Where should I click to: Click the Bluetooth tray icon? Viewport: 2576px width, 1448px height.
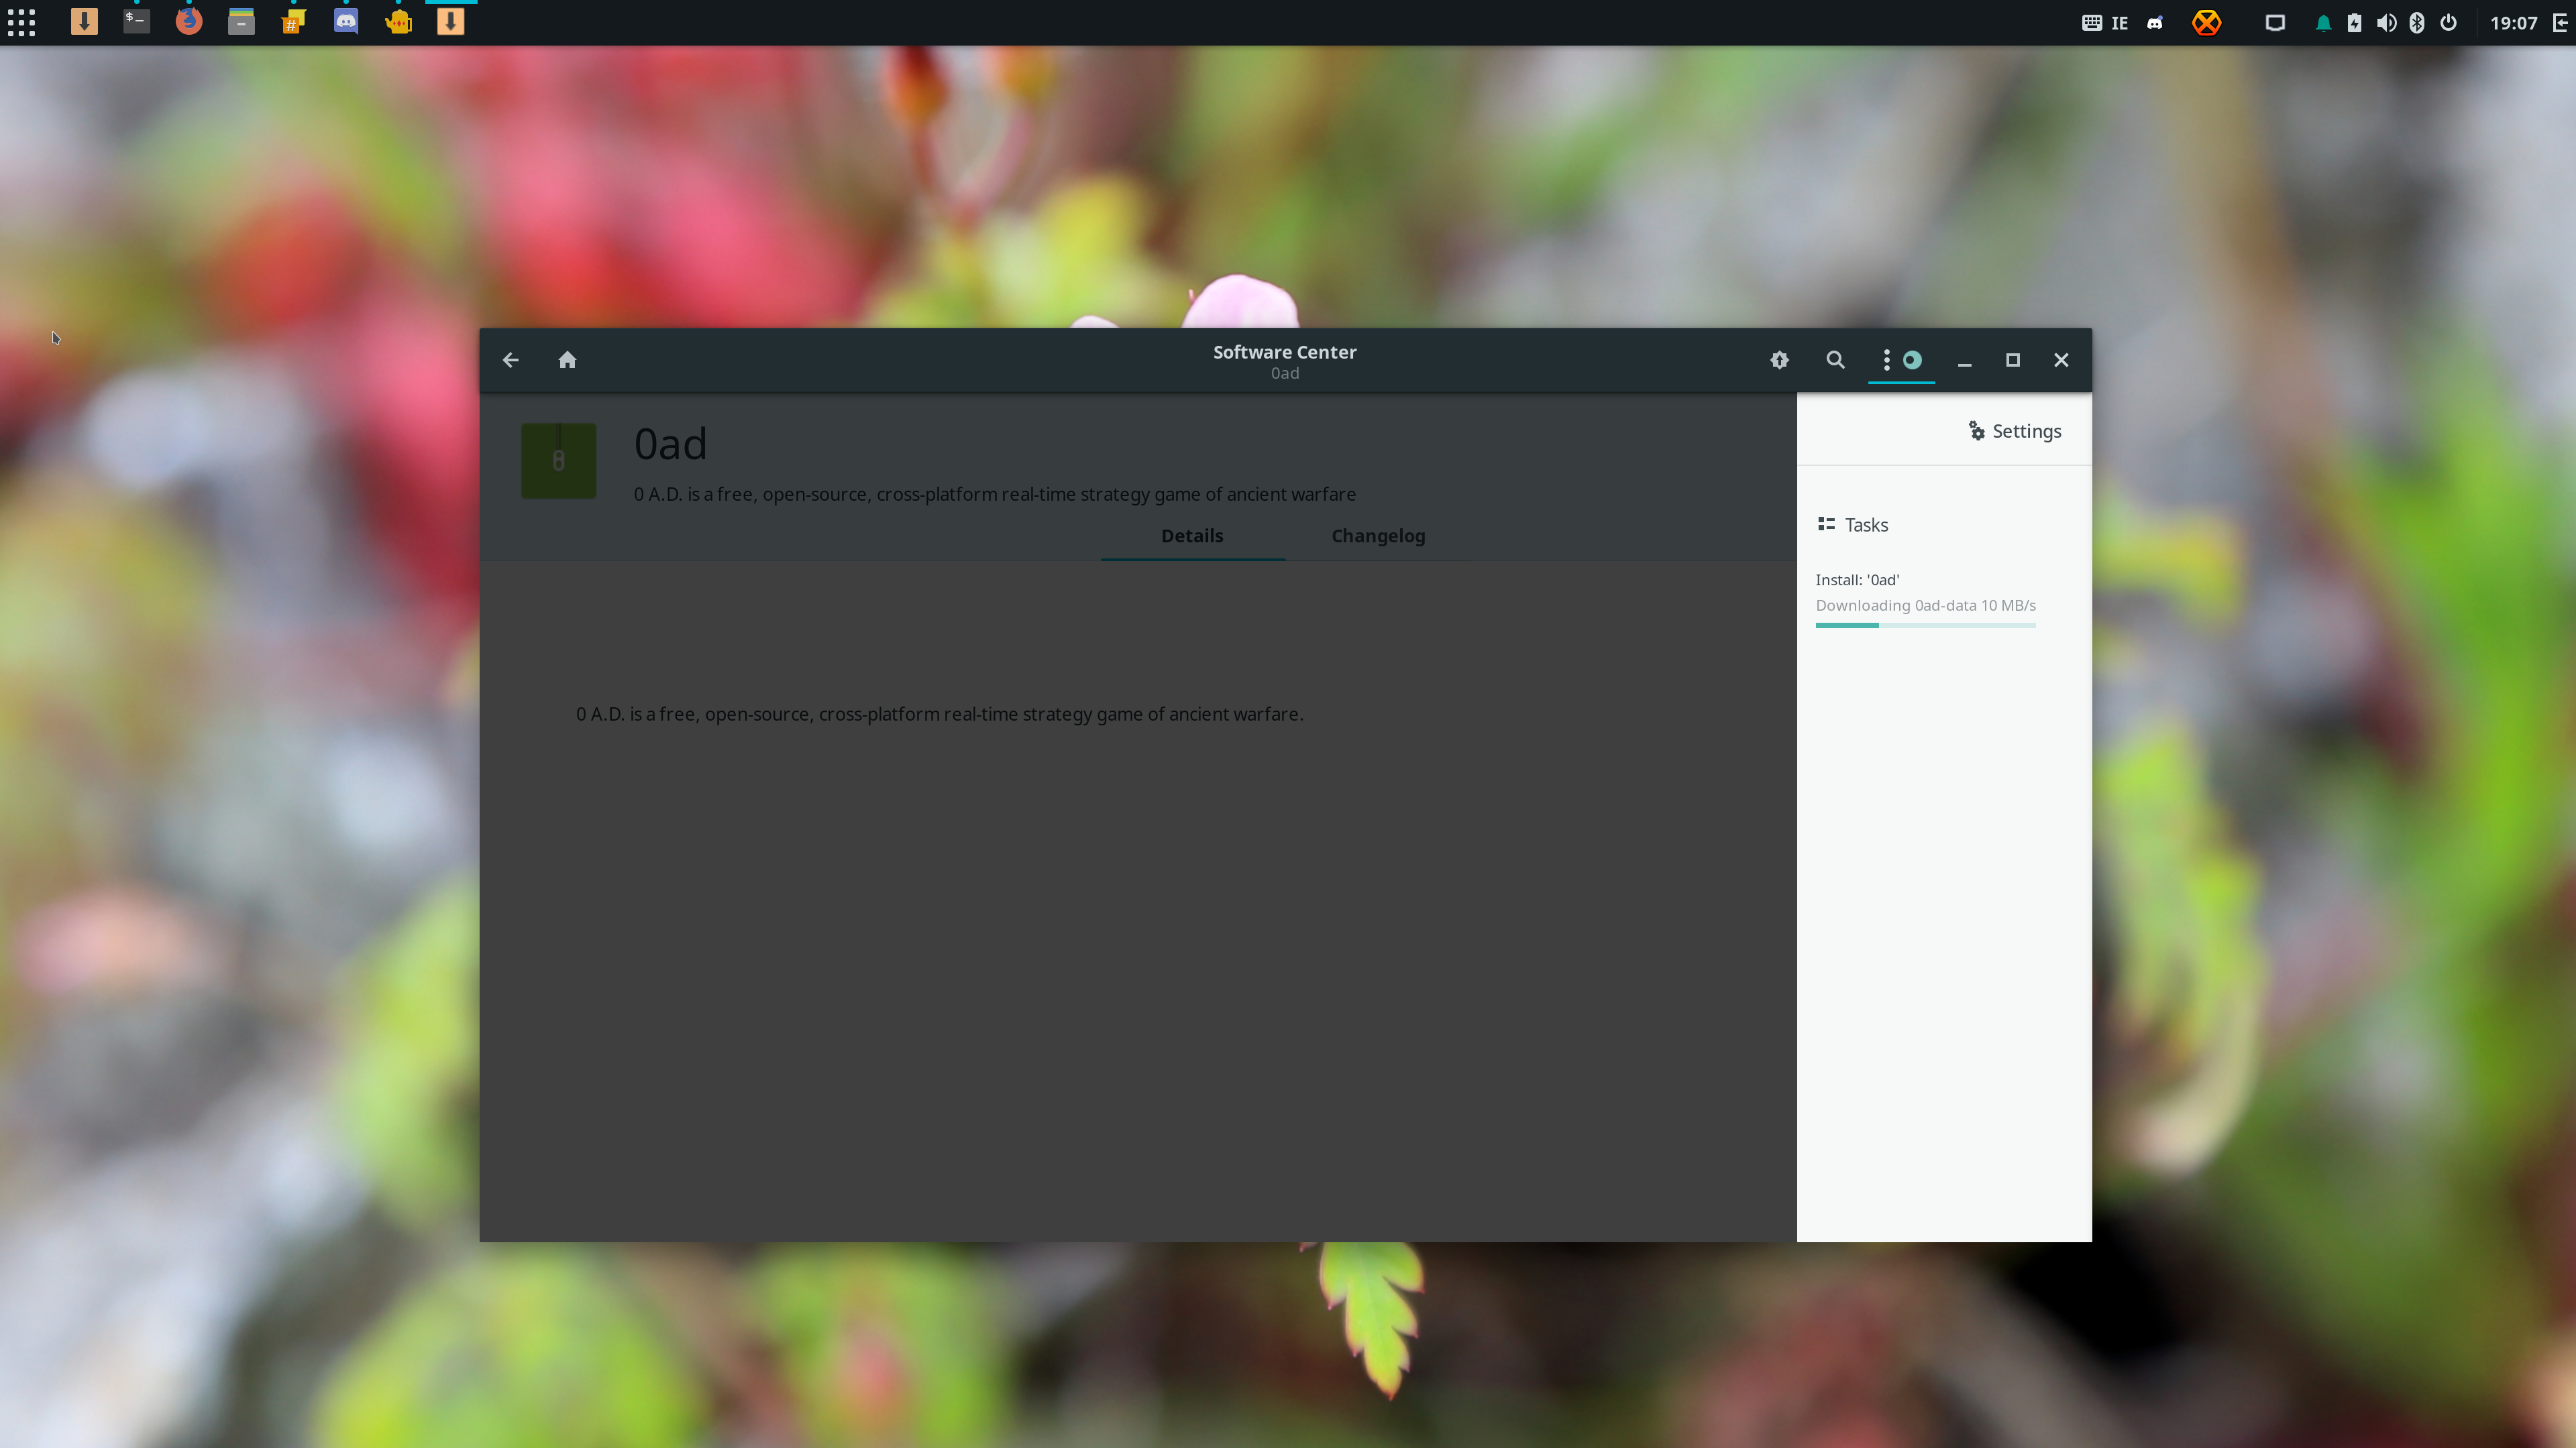pos(2416,22)
